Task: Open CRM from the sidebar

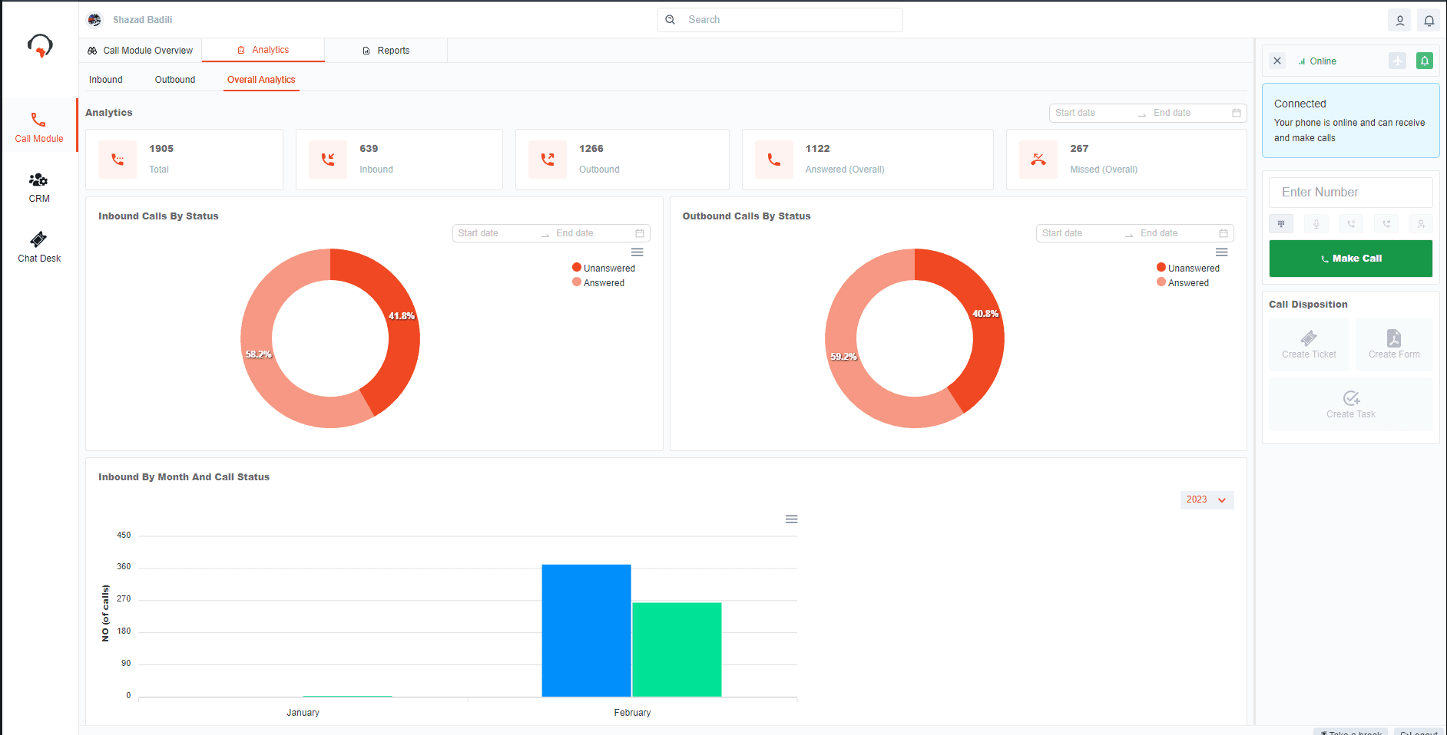Action: (x=39, y=187)
